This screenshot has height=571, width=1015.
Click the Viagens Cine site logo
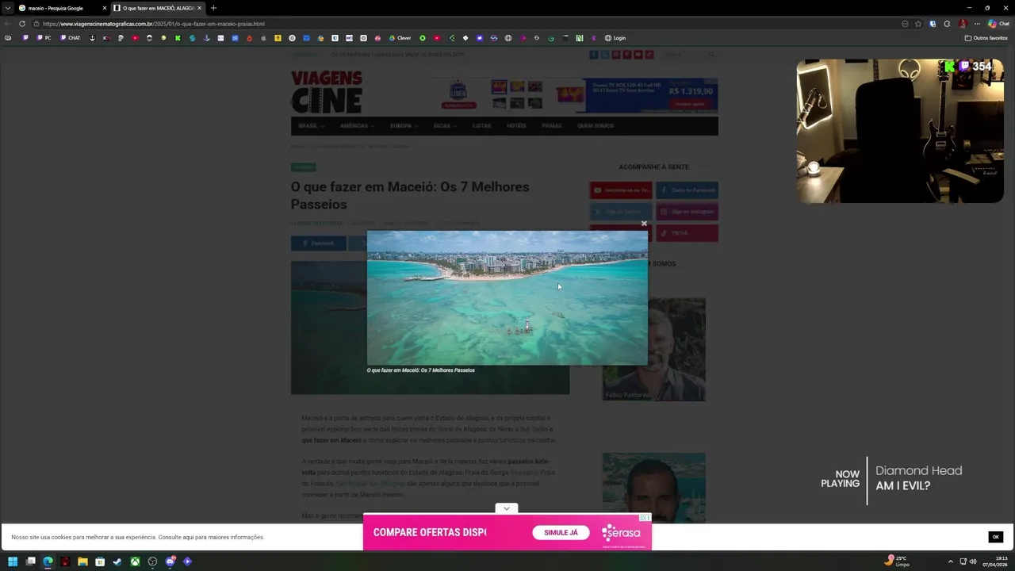(x=327, y=92)
